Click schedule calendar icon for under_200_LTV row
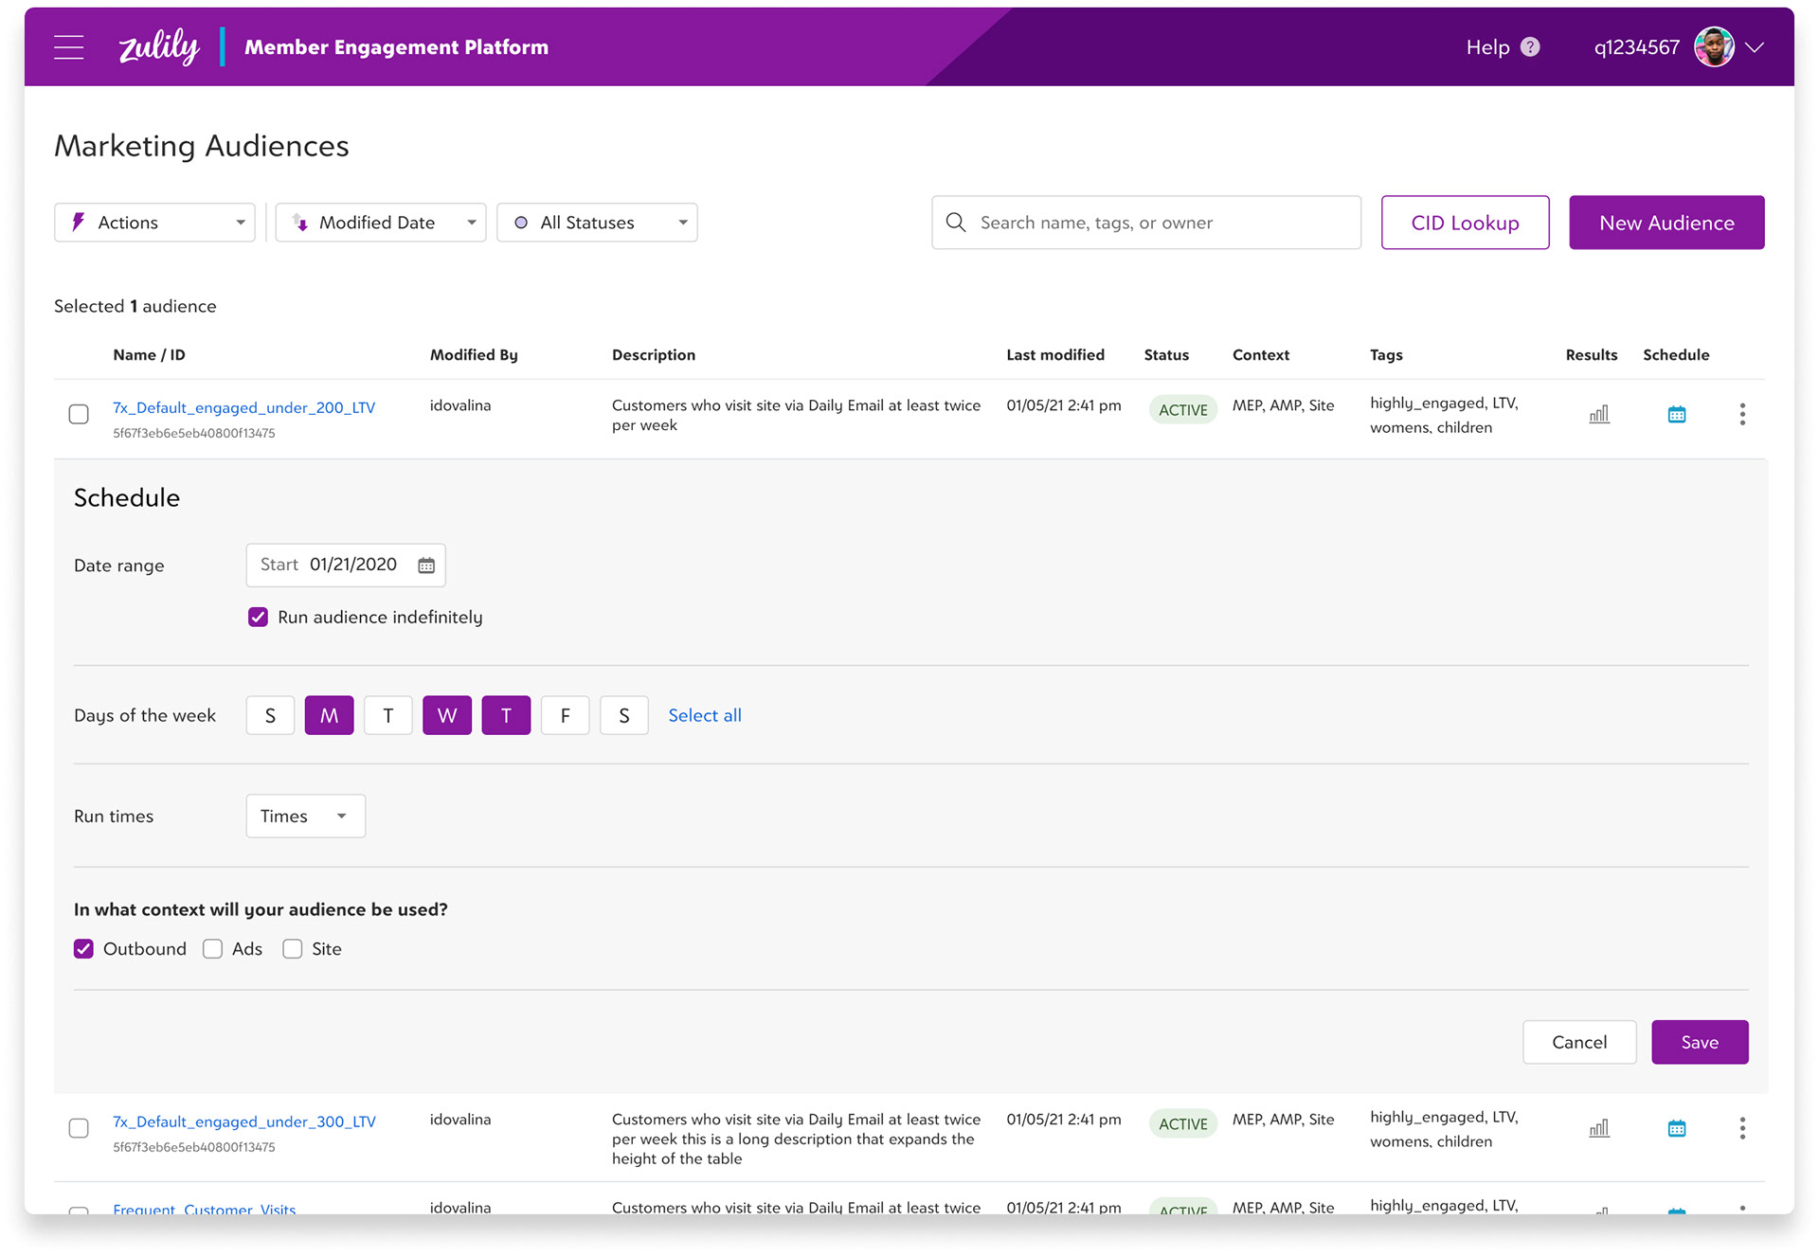The width and height of the screenshot is (1819, 1256). 1676,414
